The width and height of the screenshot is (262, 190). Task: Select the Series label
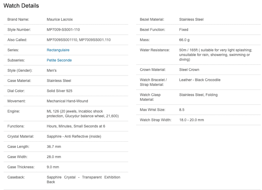click(x=13, y=50)
